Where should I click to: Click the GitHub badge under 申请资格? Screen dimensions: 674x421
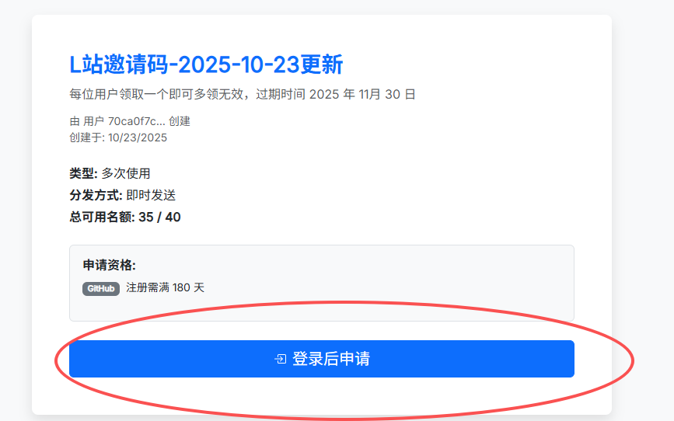click(101, 289)
